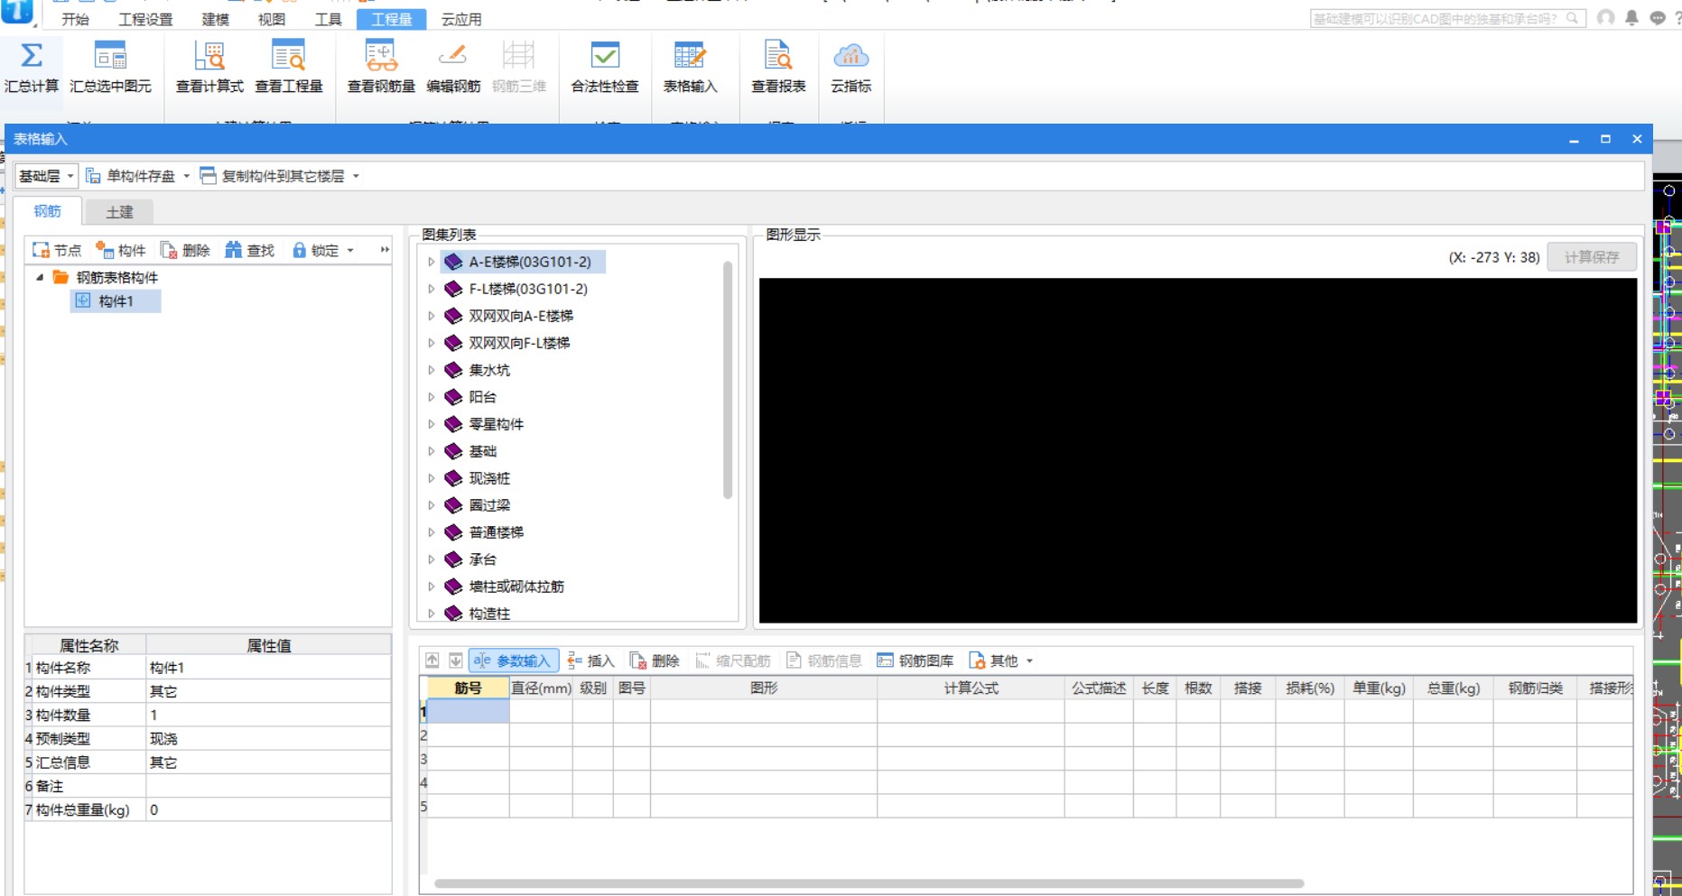The height and width of the screenshot is (896, 1682).
Task: Click the rebar table horizontal scrollbar
Action: [869, 883]
